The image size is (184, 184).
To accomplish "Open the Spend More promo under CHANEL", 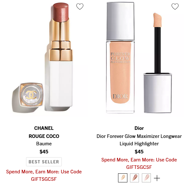I will coord(44,175).
